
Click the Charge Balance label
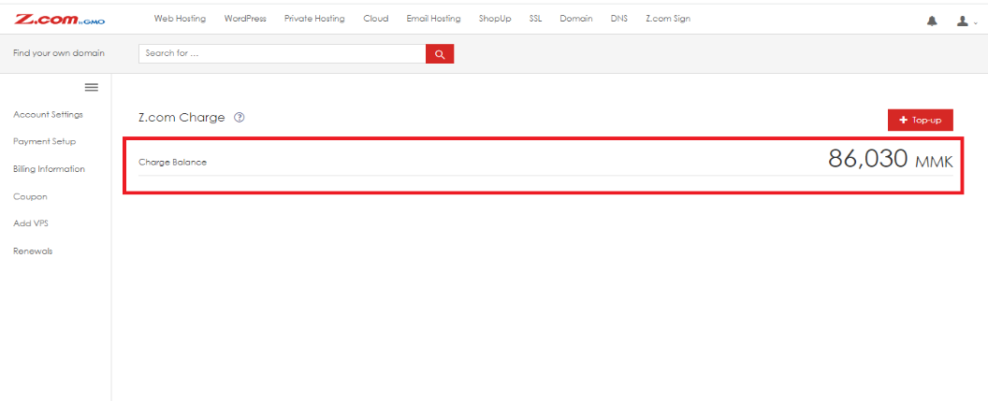click(173, 163)
